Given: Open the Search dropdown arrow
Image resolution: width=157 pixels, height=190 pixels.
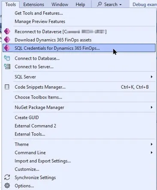Looking at the screenshot, I should click(121, 5).
